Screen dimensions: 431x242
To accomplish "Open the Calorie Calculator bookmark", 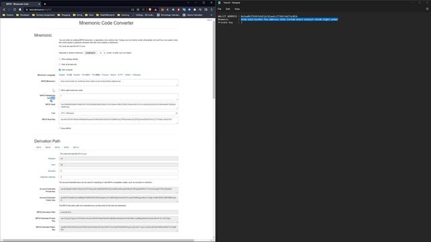I will coord(193,15).
